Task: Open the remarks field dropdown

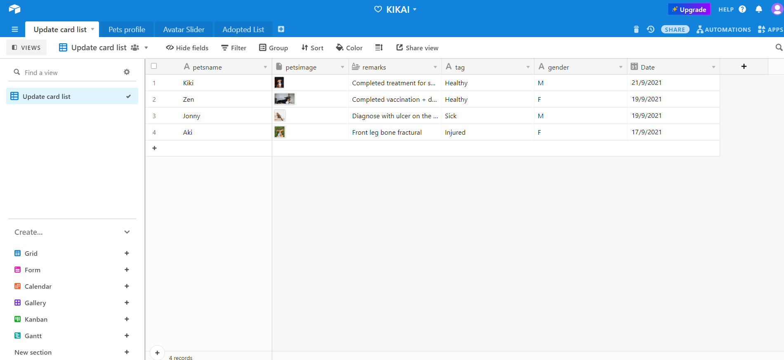Action: [435, 67]
